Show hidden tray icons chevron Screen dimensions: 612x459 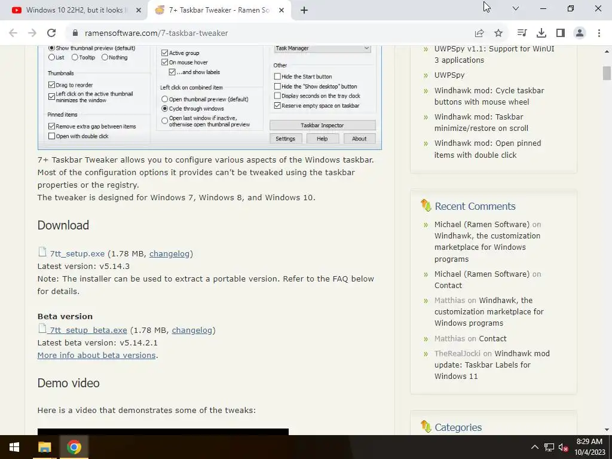click(535, 447)
